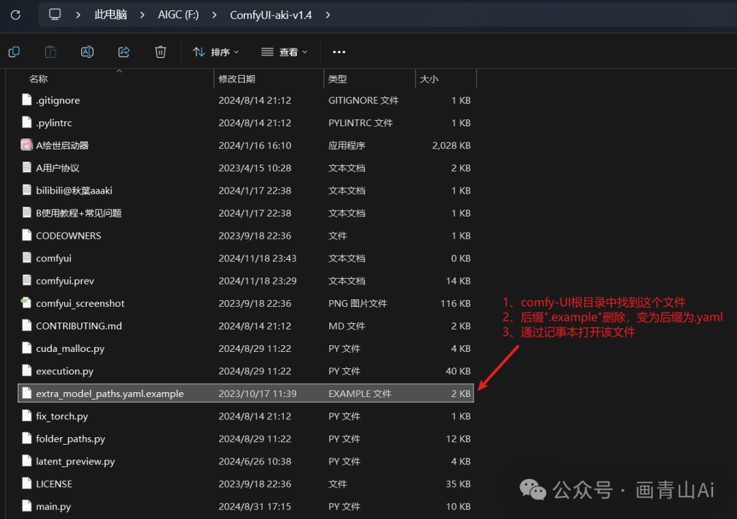Select the file name folder_paths.py
Viewport: 737px width, 519px height.
point(70,439)
